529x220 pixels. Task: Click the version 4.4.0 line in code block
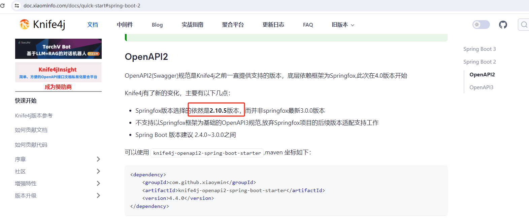click(178, 198)
